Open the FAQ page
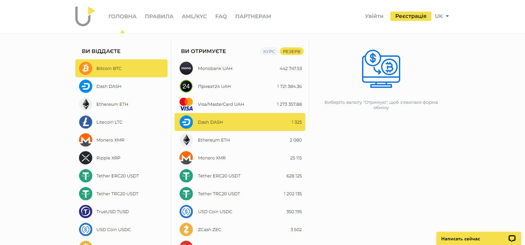This screenshot has height=245, width=525. [x=221, y=16]
